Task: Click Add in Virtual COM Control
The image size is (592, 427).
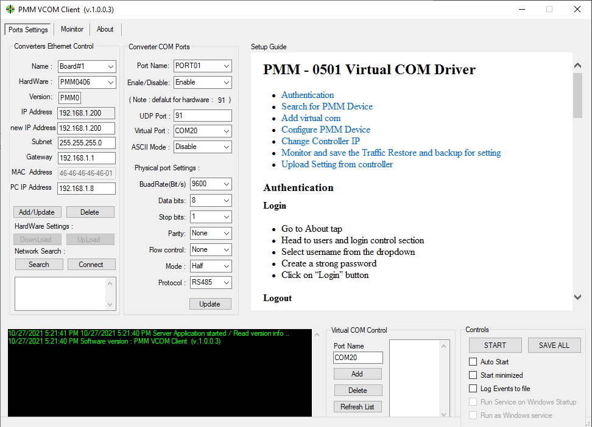Action: (358, 374)
